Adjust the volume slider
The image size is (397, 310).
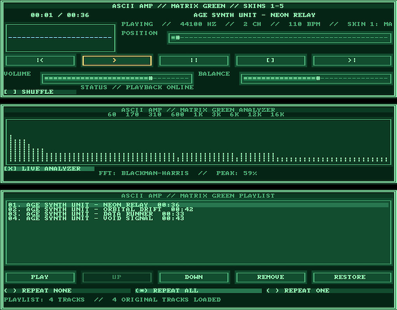point(117,78)
